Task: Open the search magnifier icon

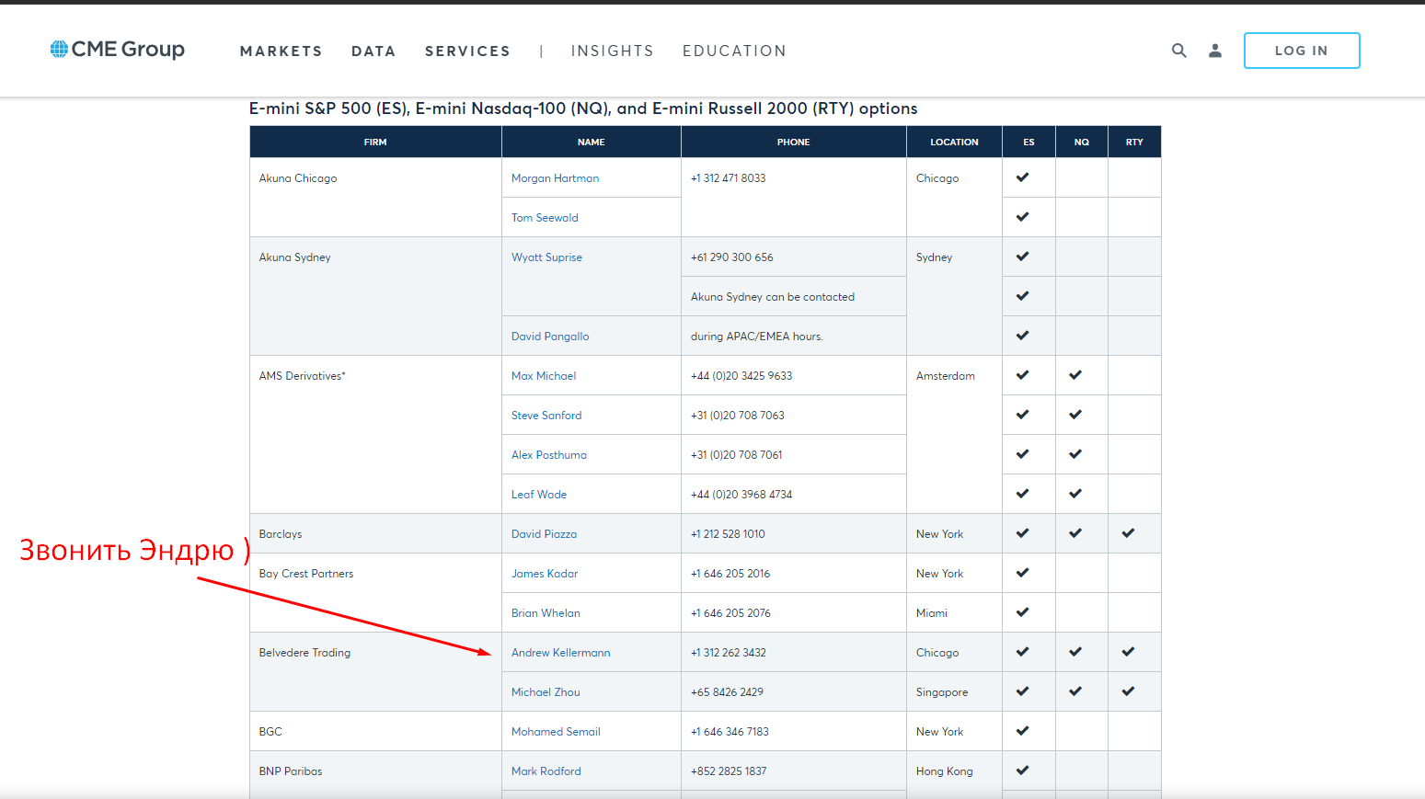Action: [1178, 51]
